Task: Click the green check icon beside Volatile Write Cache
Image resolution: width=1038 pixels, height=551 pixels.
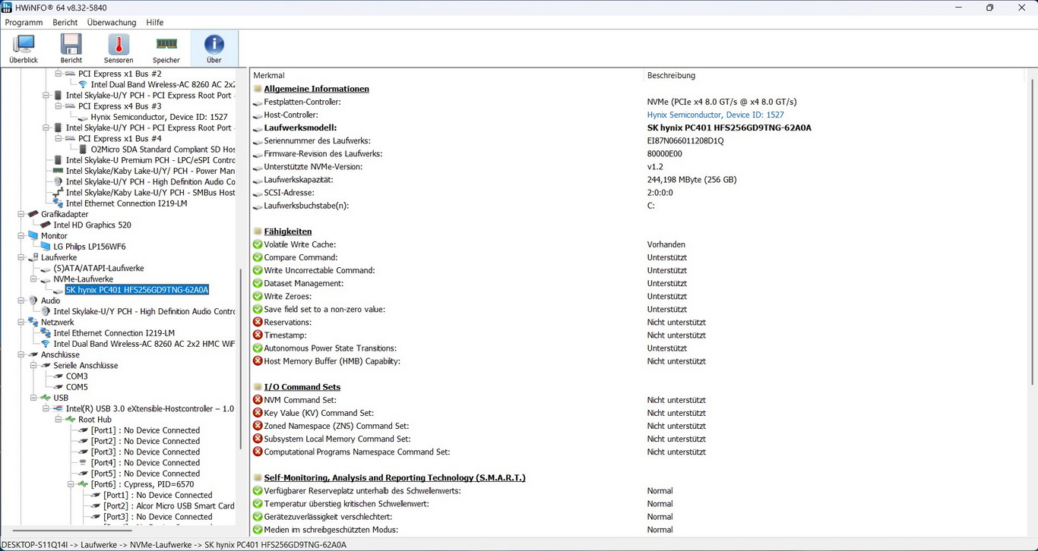Action: [258, 244]
